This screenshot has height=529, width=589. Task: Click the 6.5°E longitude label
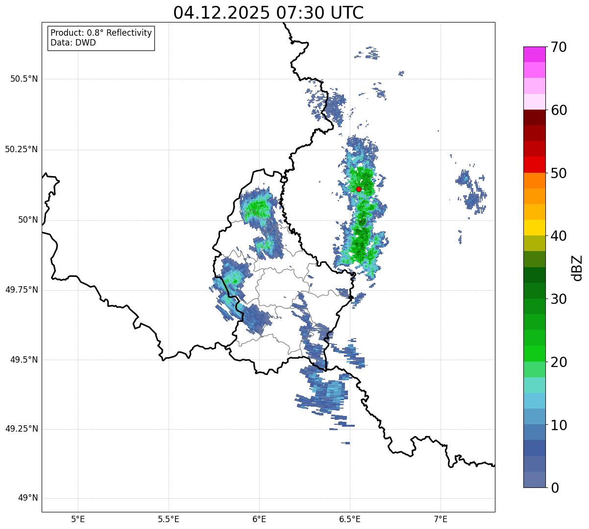(350, 519)
